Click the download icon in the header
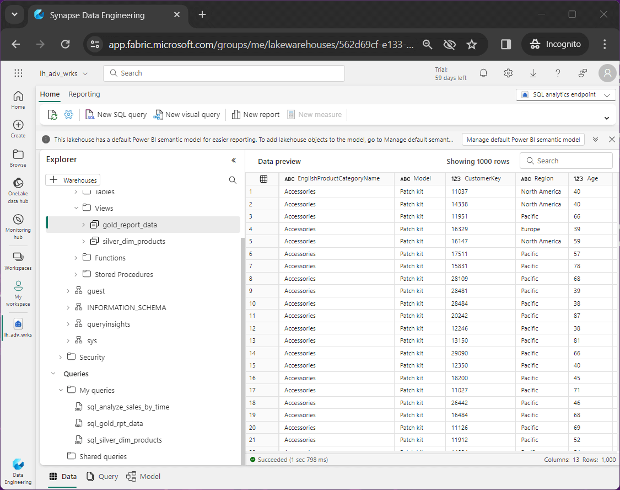 coord(533,73)
